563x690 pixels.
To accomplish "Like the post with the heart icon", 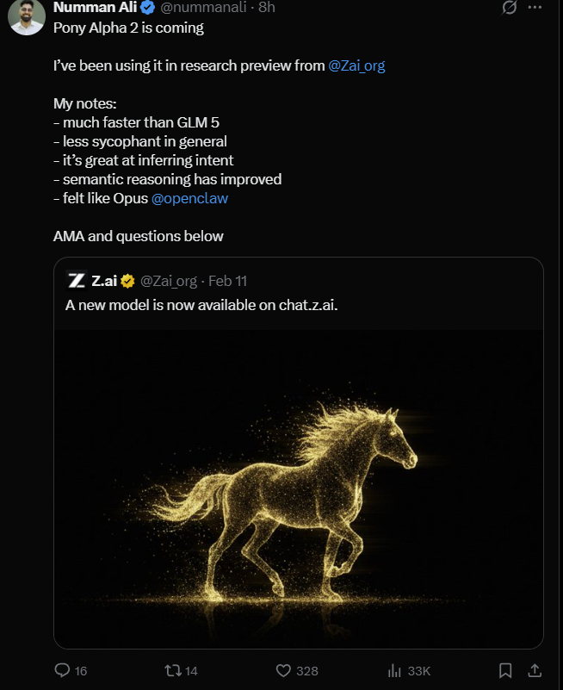I will 283,670.
